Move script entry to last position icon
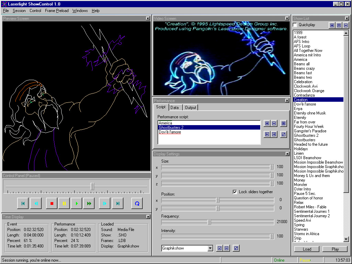The image size is (352, 264). point(274,134)
